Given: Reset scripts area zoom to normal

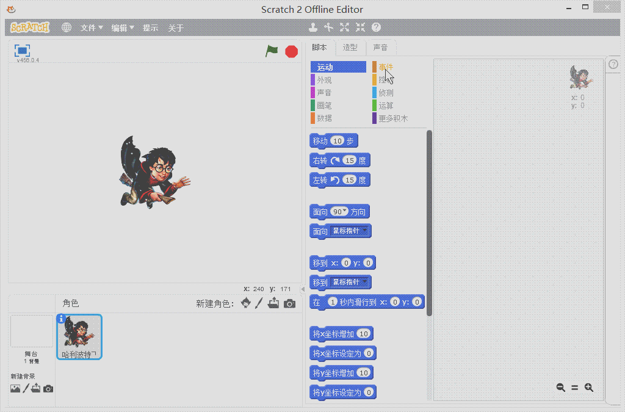Looking at the screenshot, I should [x=574, y=388].
